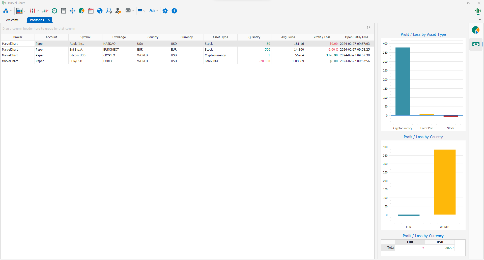Sort by the Exchange column header
The image size is (484, 260).
point(119,37)
